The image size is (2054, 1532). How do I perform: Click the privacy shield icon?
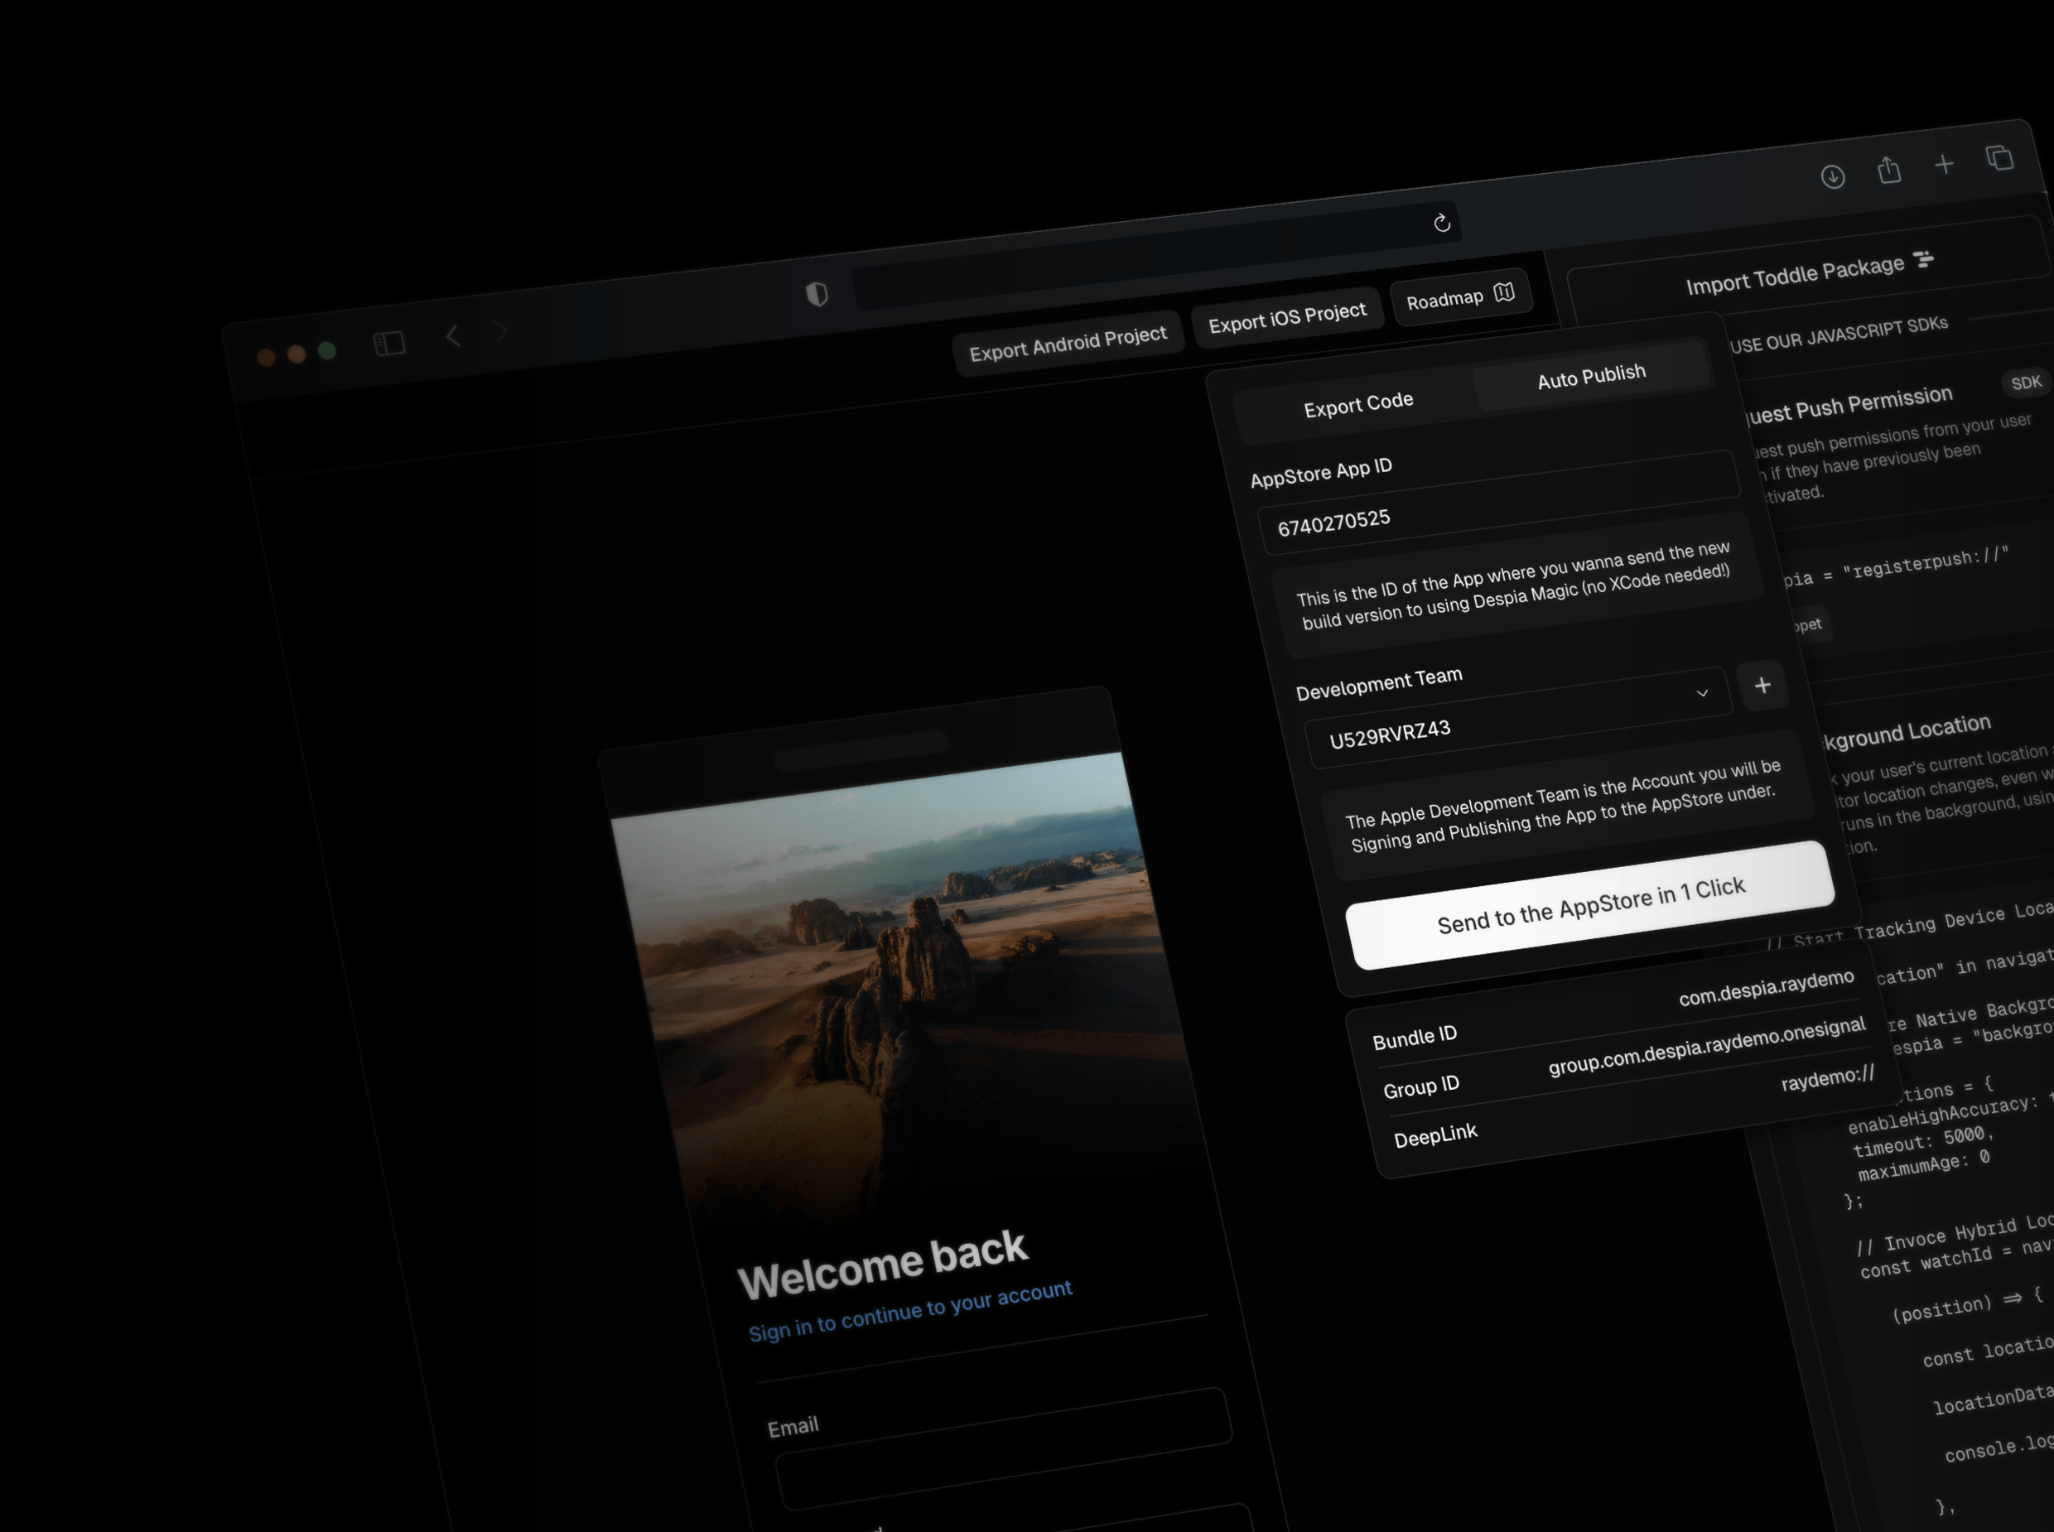point(816,294)
